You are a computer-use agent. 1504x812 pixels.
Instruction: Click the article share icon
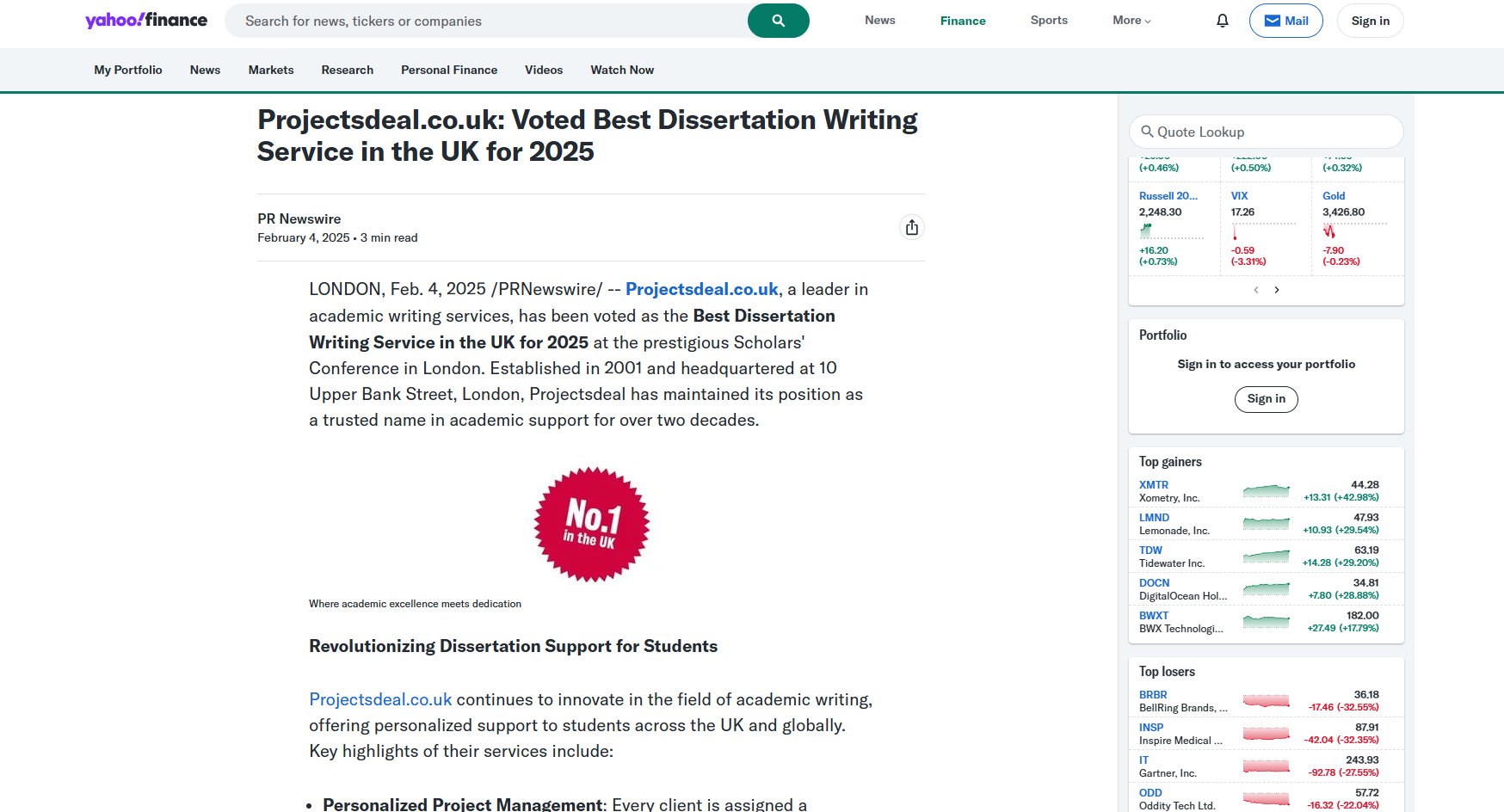coord(912,227)
